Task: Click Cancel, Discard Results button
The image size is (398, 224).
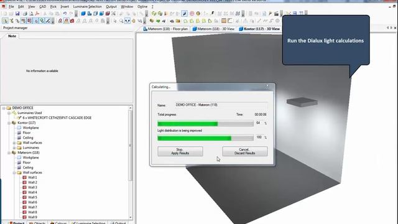Action: click(244, 151)
